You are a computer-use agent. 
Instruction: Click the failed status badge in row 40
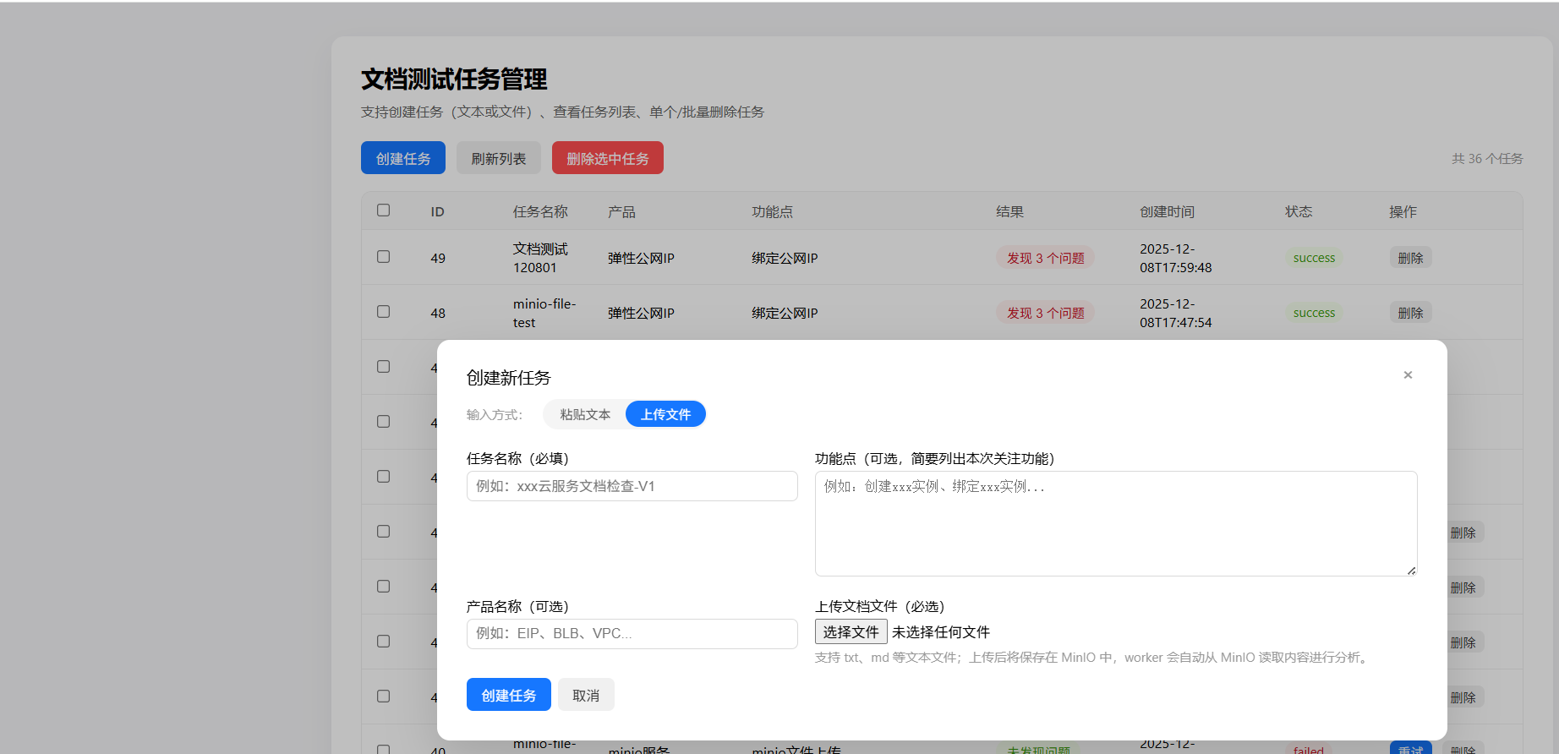click(x=1308, y=749)
